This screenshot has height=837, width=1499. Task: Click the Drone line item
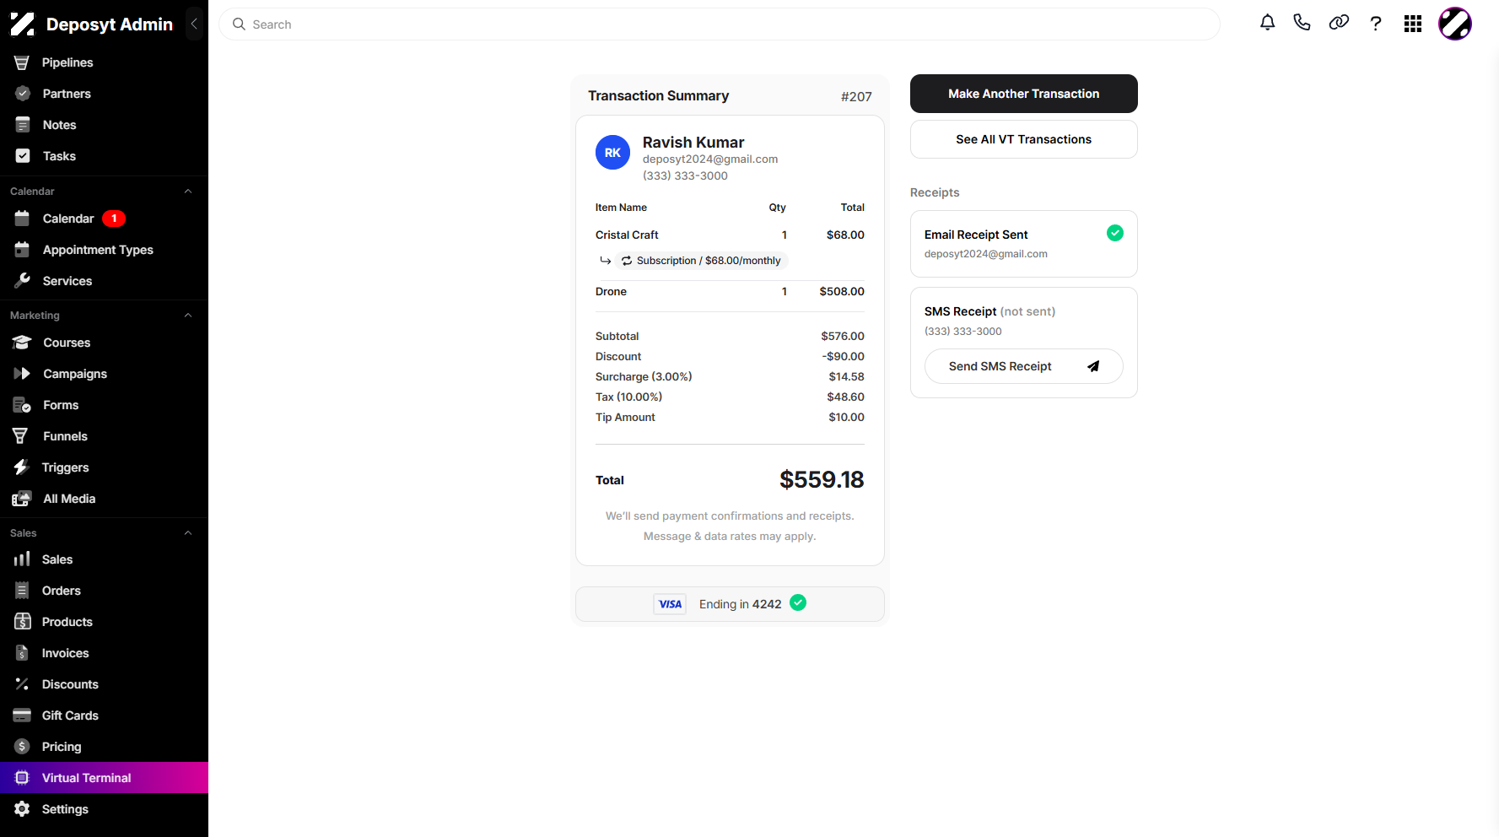pos(730,291)
